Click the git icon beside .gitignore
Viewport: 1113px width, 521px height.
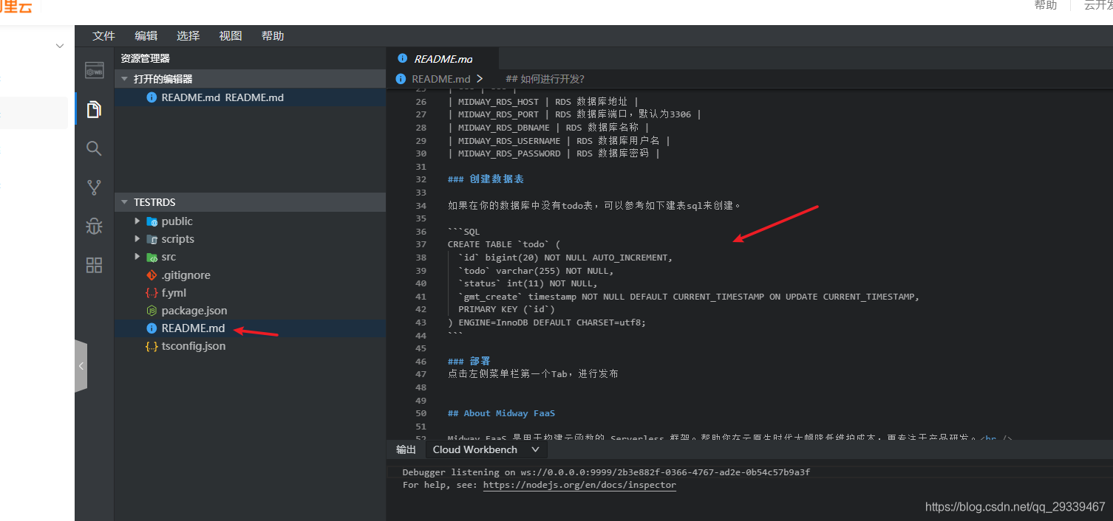point(152,275)
